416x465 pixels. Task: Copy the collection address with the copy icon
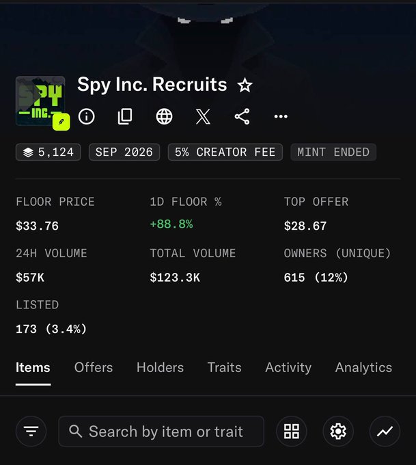[125, 116]
